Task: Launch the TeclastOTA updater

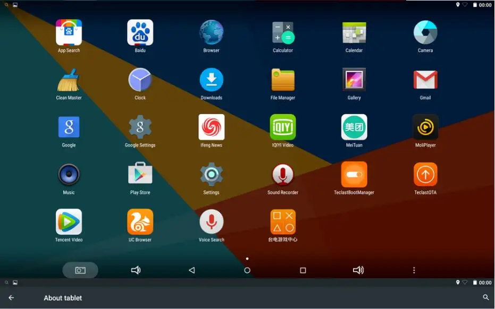Action: (425, 174)
